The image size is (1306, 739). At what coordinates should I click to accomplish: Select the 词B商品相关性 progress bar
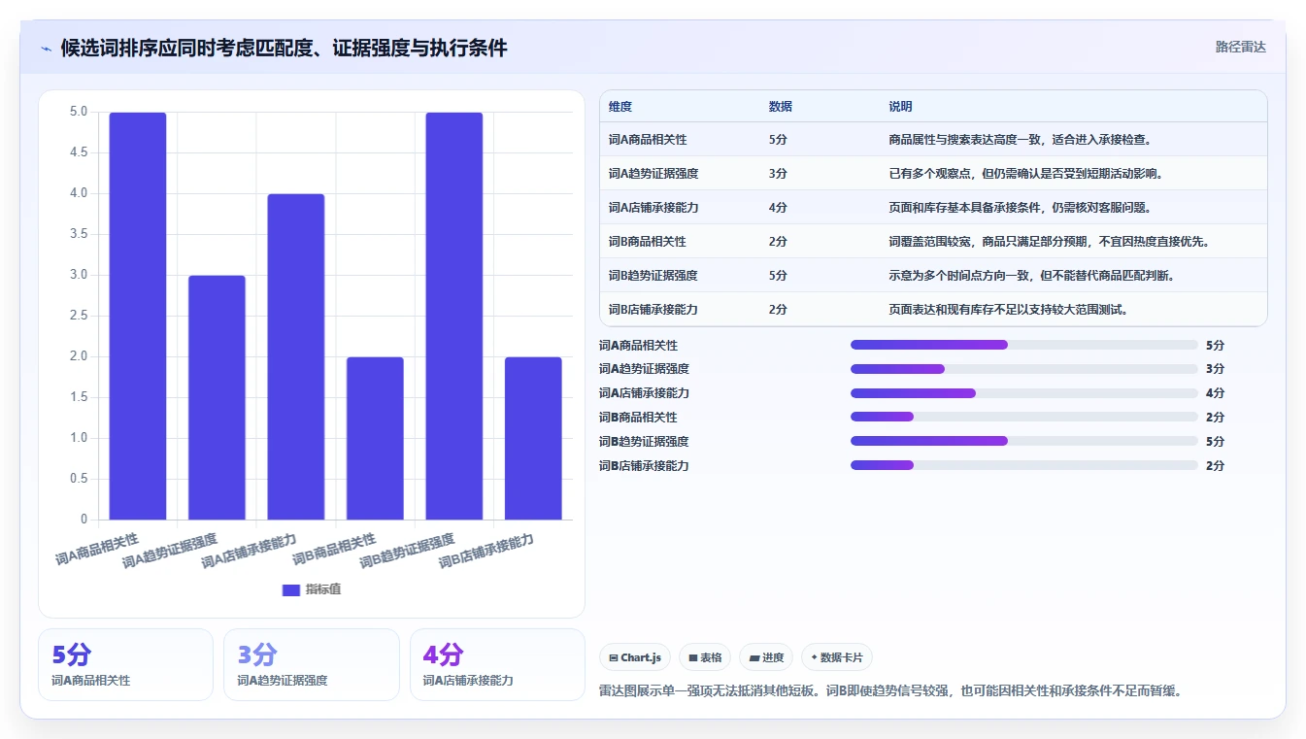[1024, 418]
